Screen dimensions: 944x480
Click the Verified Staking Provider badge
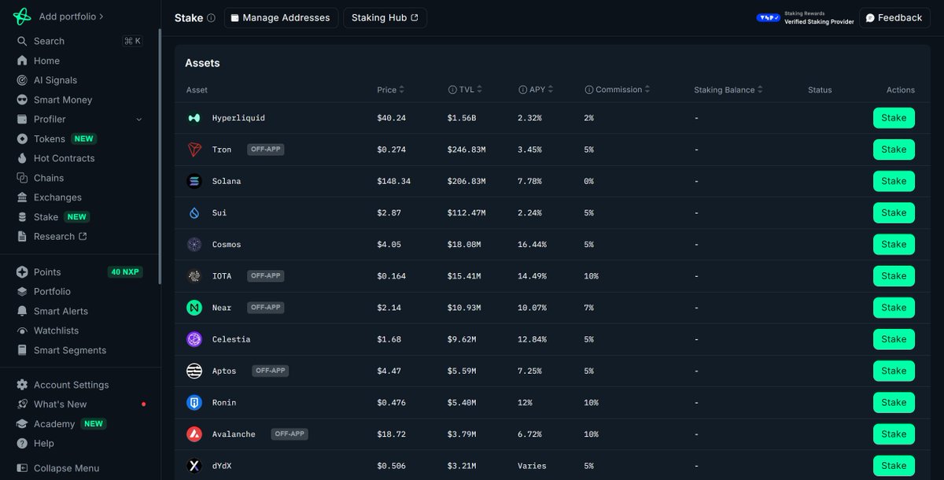(806, 17)
